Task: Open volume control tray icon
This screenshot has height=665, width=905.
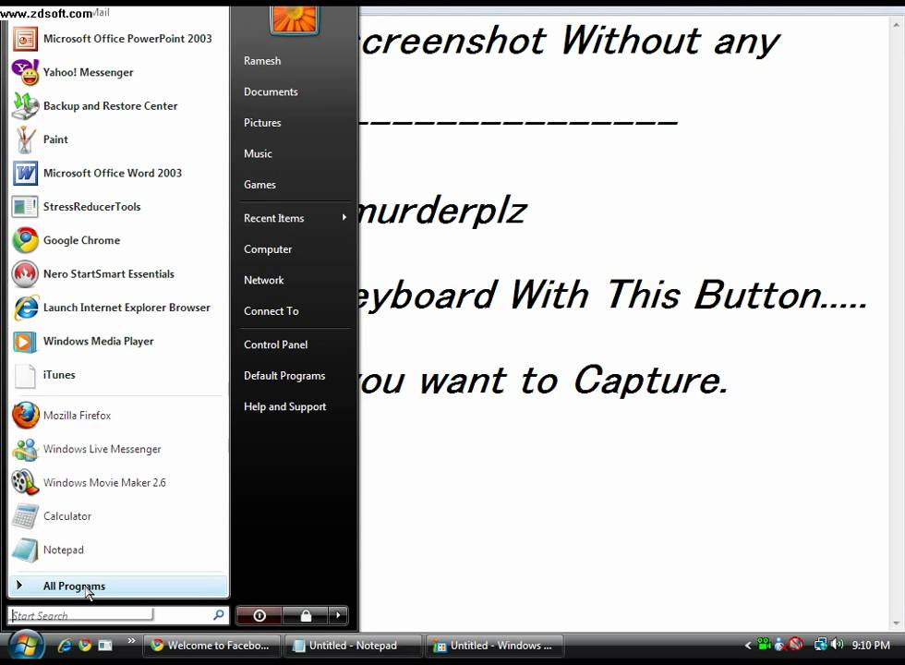Action: pos(838,644)
